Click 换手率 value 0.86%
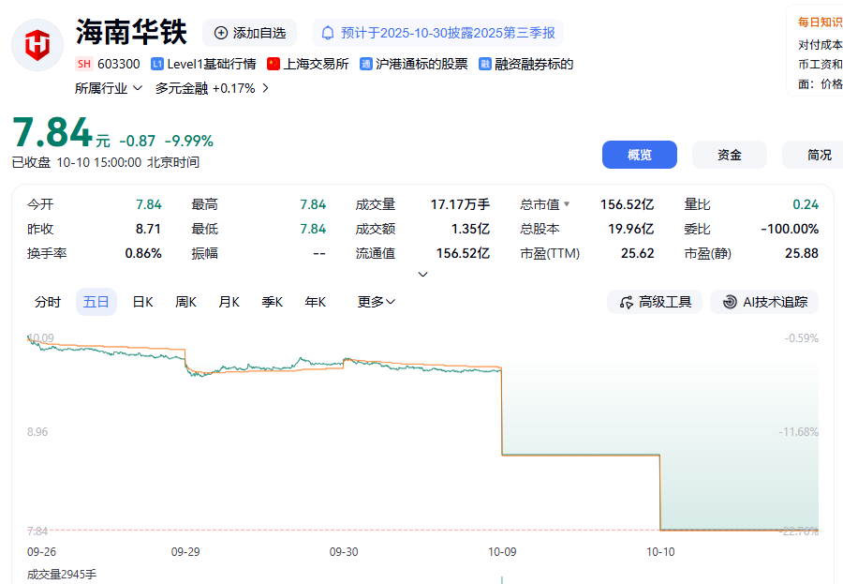 143,253
